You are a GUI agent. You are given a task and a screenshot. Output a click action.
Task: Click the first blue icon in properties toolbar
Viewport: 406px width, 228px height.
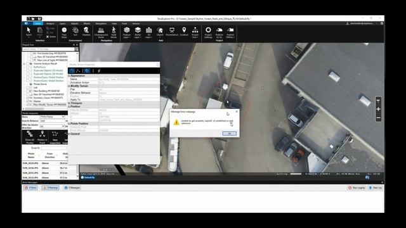click(x=72, y=70)
